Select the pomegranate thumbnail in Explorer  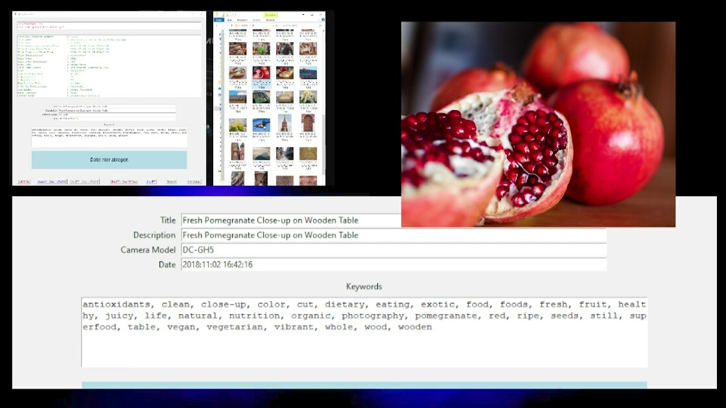coord(261,73)
